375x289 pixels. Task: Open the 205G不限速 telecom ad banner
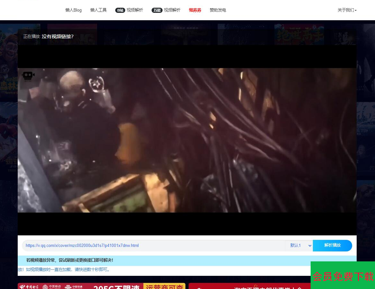point(101,286)
